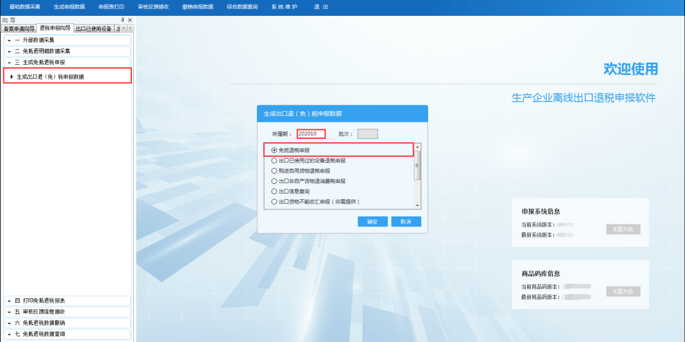Choose 出口已使用过的设备退税申报 radio option
Screen dimensions: 685x342
click(274, 161)
